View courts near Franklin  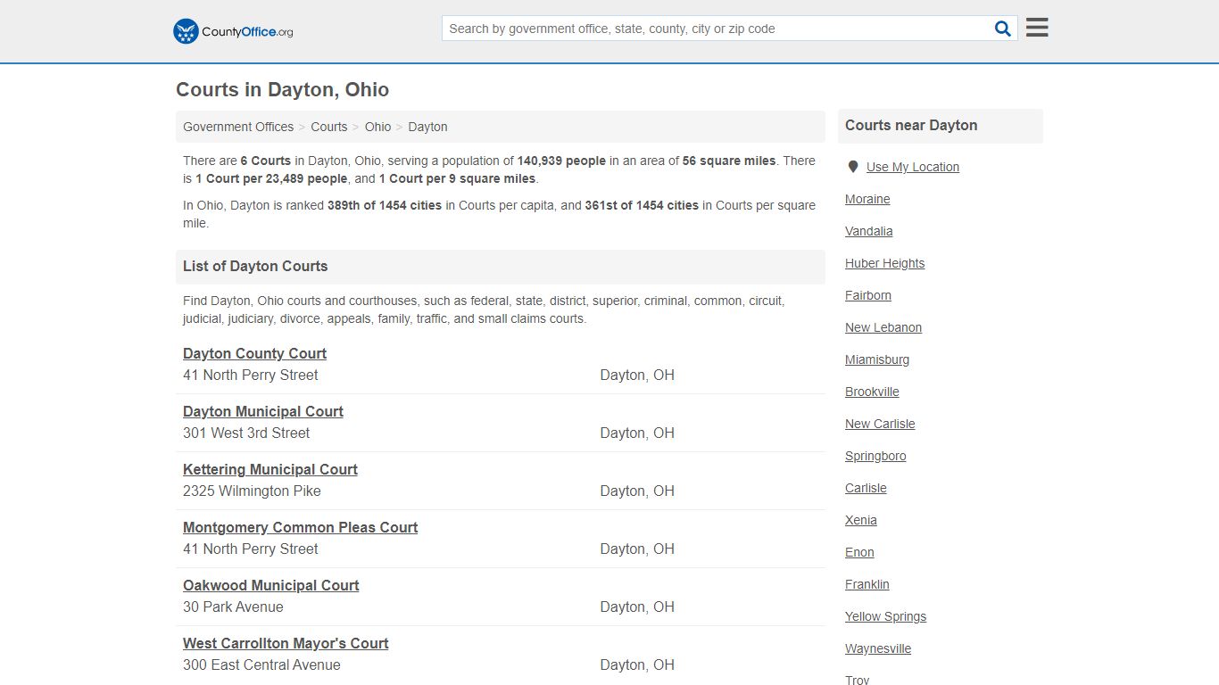[867, 584]
